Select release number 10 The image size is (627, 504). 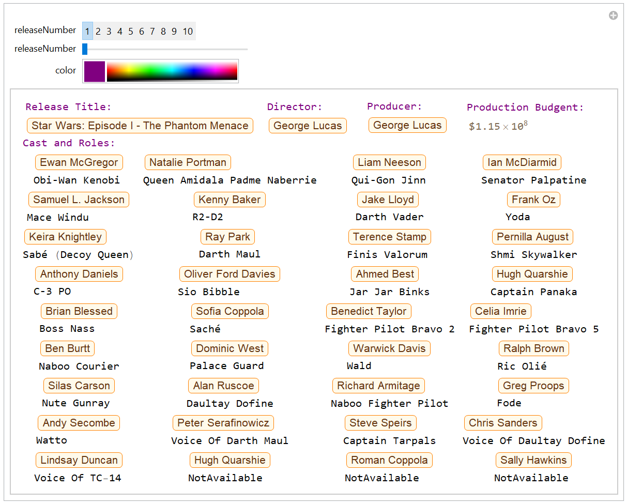188,31
